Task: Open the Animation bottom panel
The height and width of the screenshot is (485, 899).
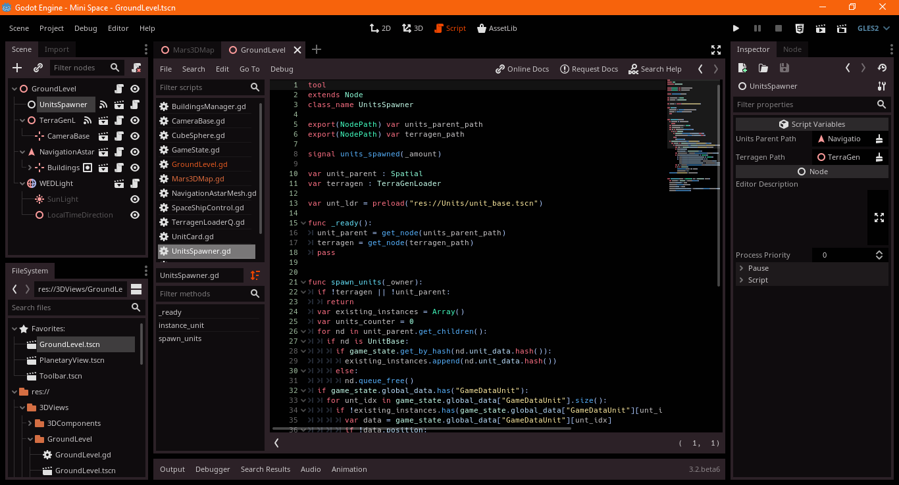Action: point(349,469)
